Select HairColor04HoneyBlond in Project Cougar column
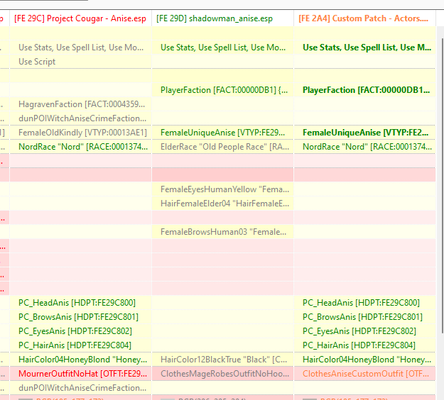The height and width of the screenshot is (400, 444). (x=80, y=360)
